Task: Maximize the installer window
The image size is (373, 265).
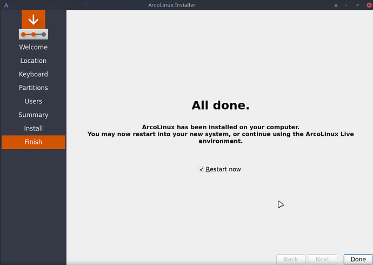Action: [x=357, y=5]
